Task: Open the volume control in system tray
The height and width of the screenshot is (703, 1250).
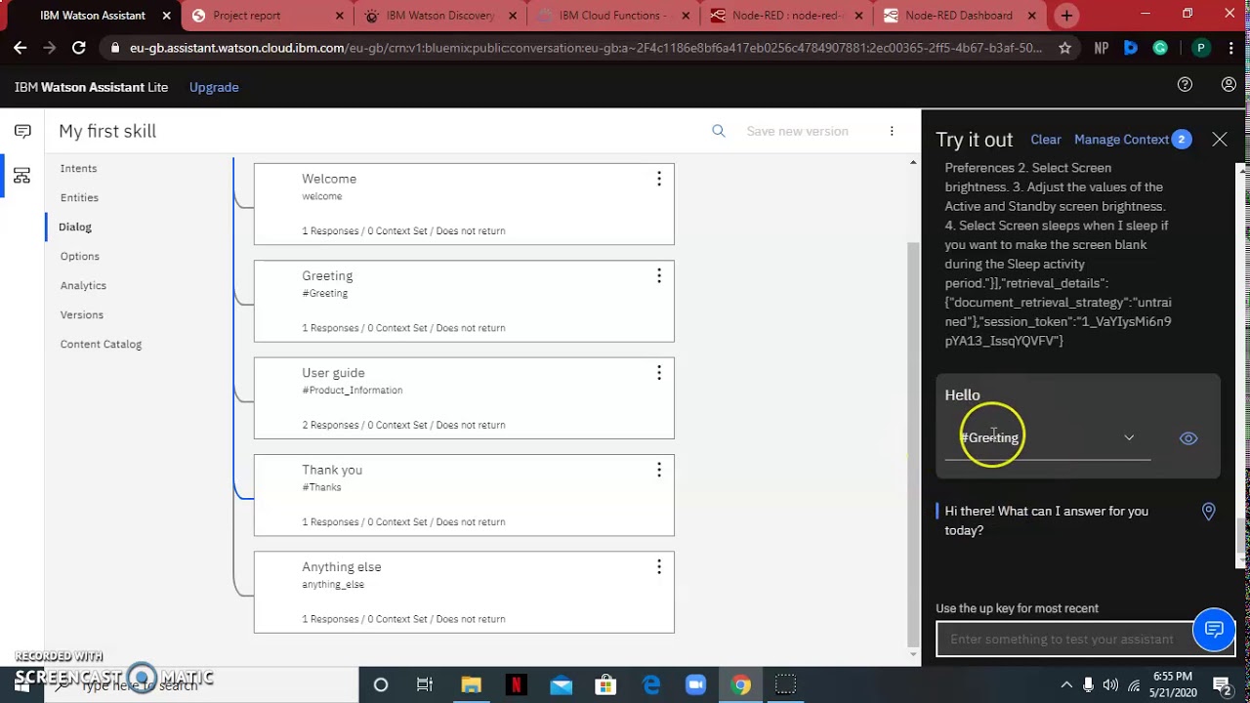Action: click(1111, 685)
